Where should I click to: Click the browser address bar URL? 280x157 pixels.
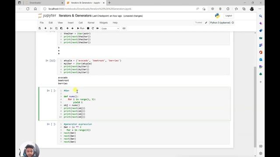coord(90,9)
